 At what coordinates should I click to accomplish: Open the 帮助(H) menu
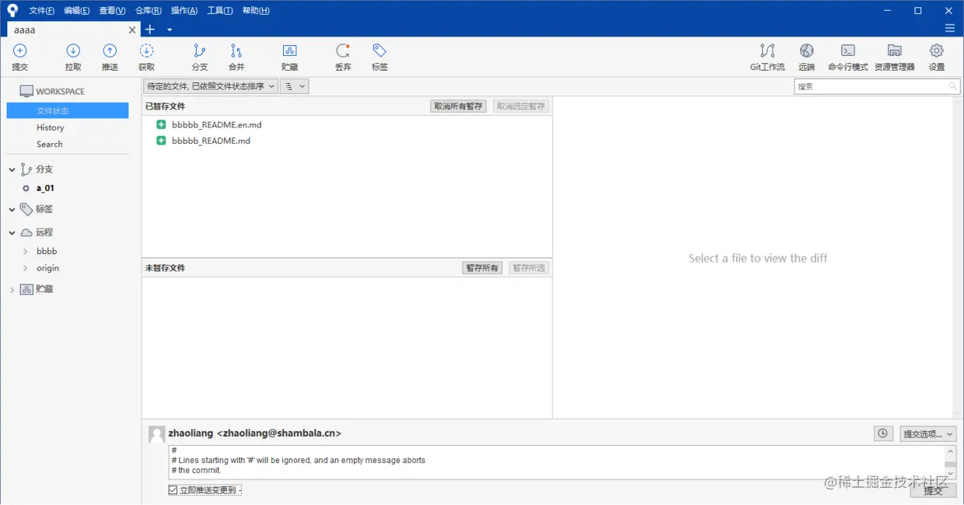256,11
